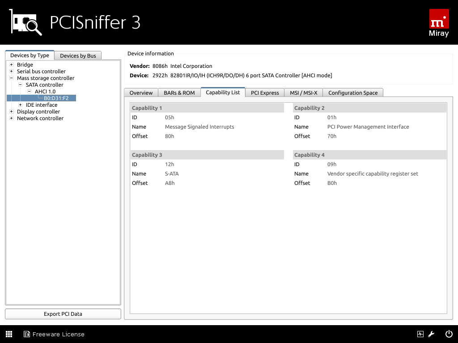The width and height of the screenshot is (458, 343).
Task: Click the offset value B0h
Action: click(x=332, y=183)
